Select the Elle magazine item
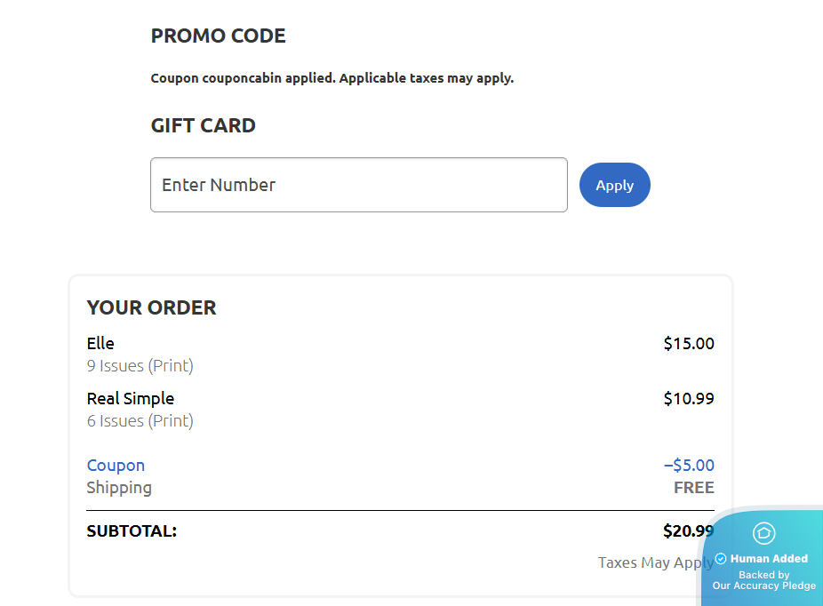The width and height of the screenshot is (823, 606). pos(100,343)
